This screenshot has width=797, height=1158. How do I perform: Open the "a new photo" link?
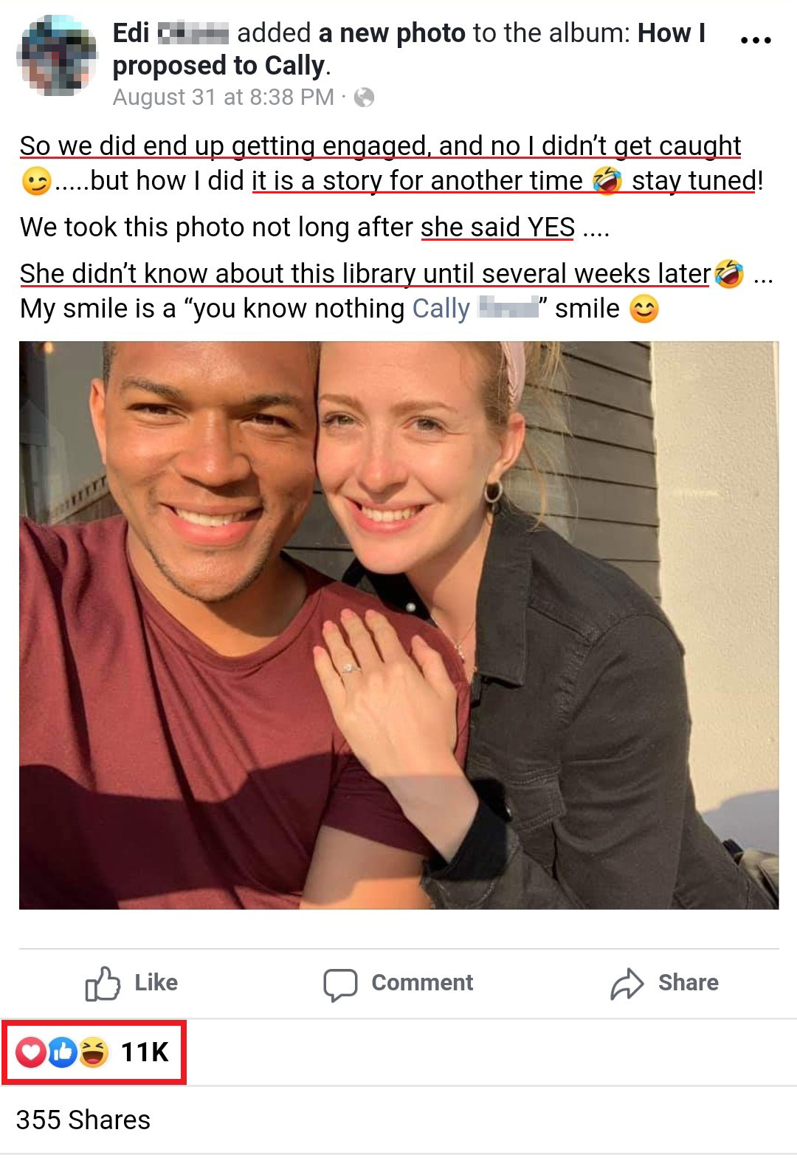(392, 33)
